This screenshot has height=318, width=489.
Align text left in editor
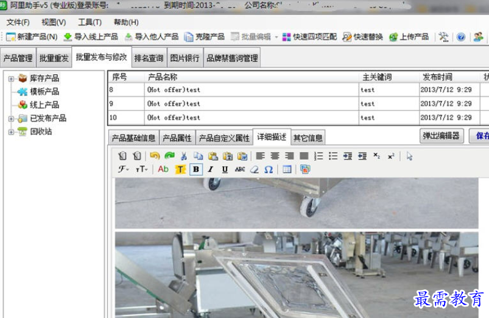(260, 156)
